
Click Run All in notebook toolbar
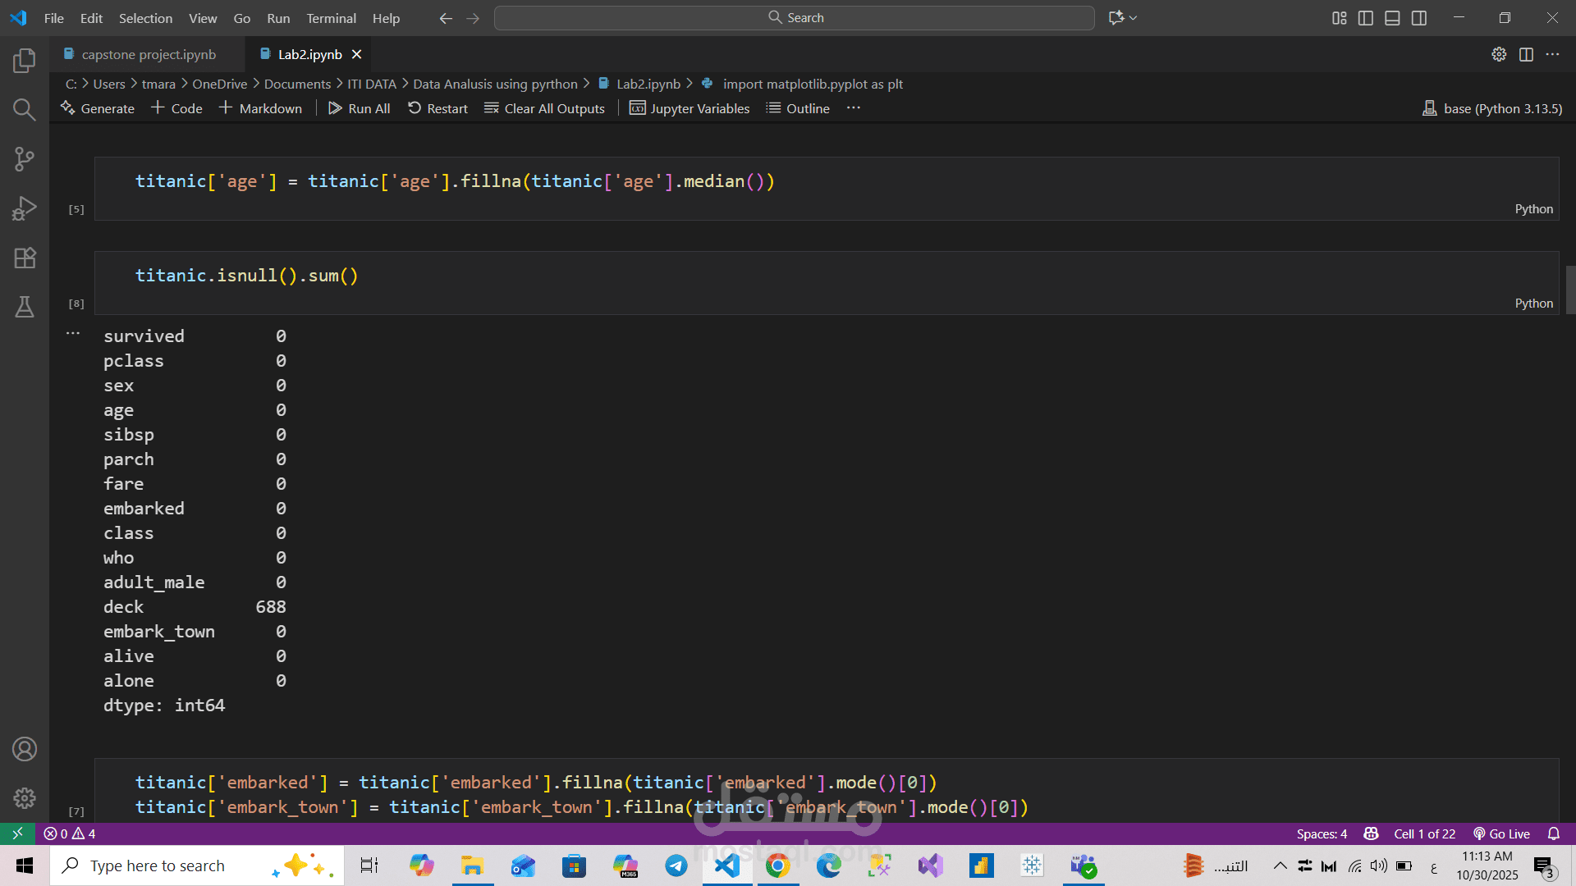[360, 108]
